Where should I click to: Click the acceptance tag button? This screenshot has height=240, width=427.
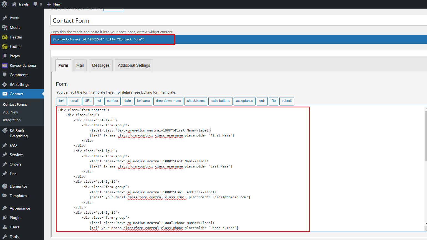coord(244,101)
